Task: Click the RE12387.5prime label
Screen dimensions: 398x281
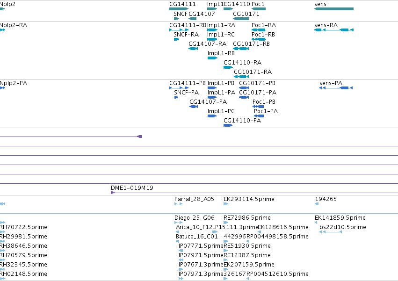Action: (x=247, y=255)
